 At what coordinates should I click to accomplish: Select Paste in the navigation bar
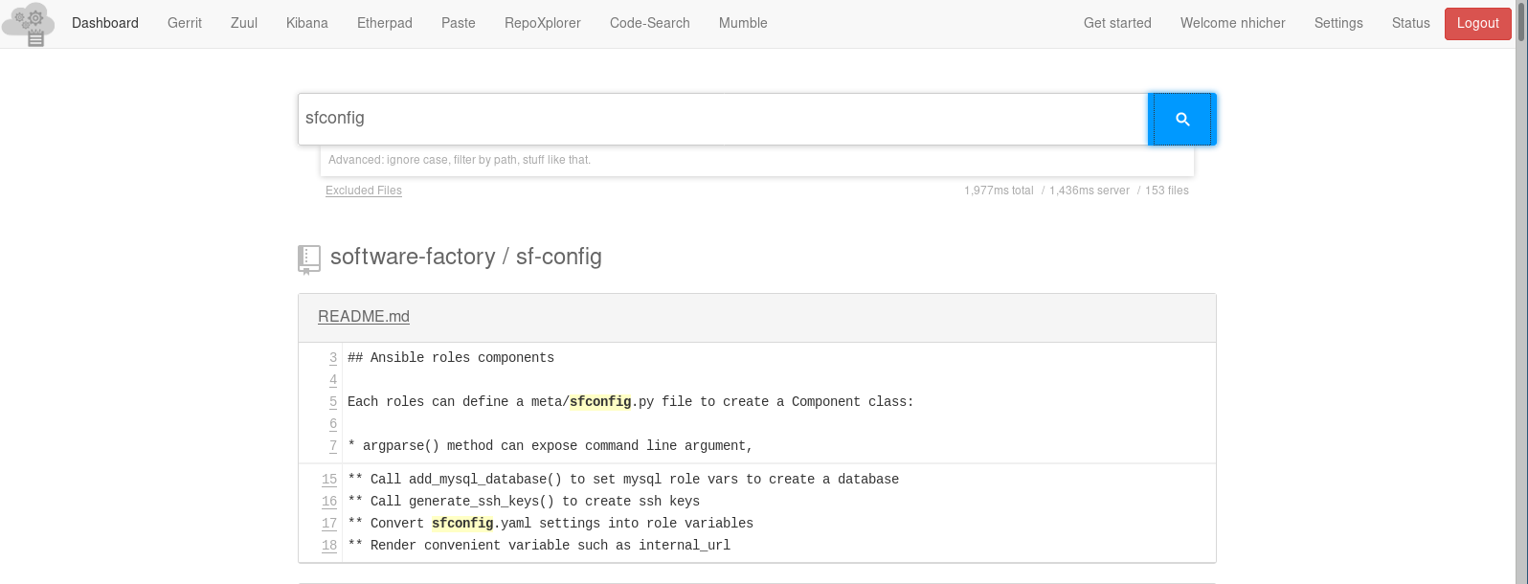(x=459, y=23)
